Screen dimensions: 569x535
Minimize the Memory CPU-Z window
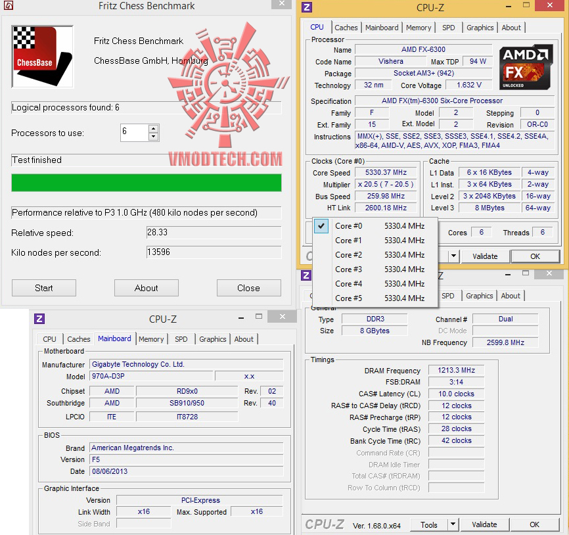[508, 275]
